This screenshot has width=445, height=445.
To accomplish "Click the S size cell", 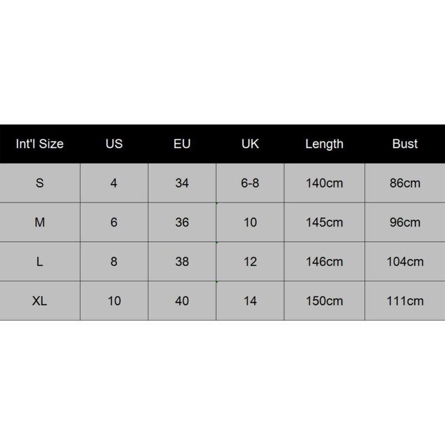I will coord(39,183).
